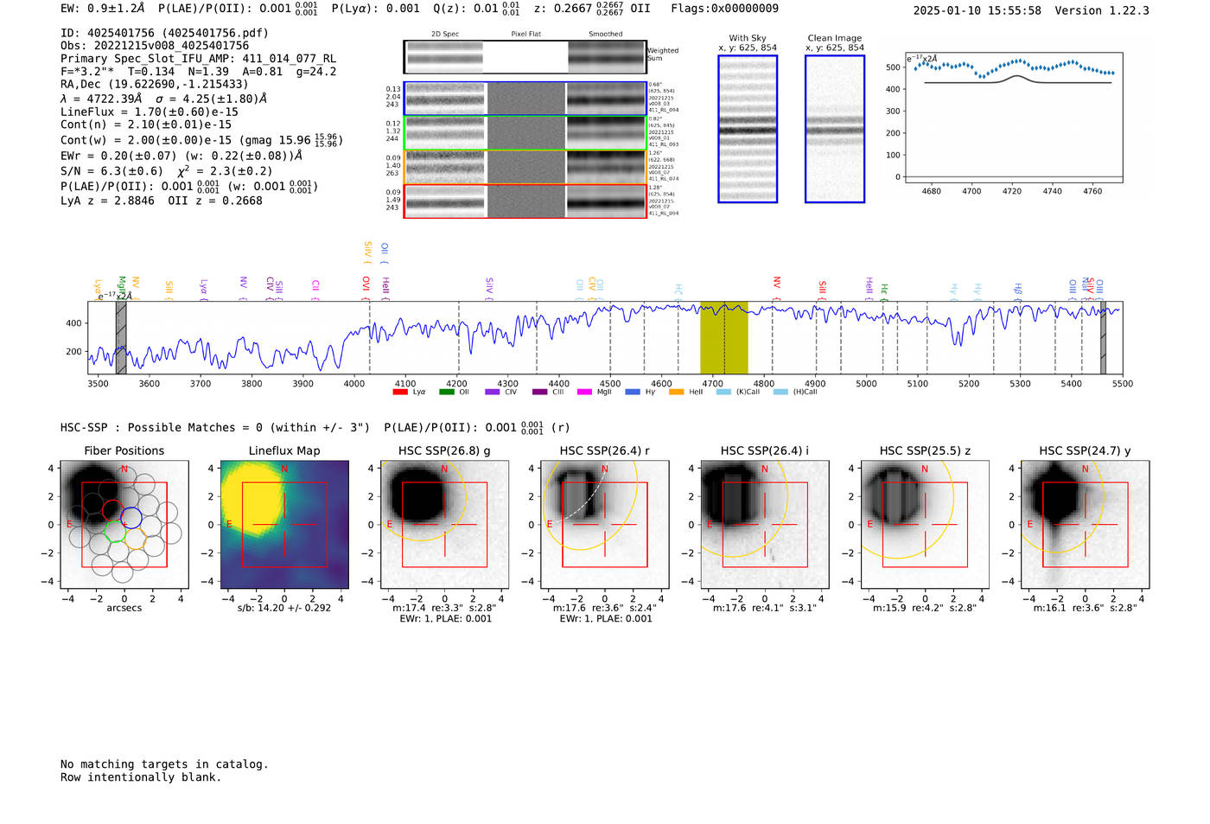The image size is (1210, 824).
Task: Click the Obs: 20221215v008_4025401756 text
Action: pyautogui.click(x=155, y=46)
